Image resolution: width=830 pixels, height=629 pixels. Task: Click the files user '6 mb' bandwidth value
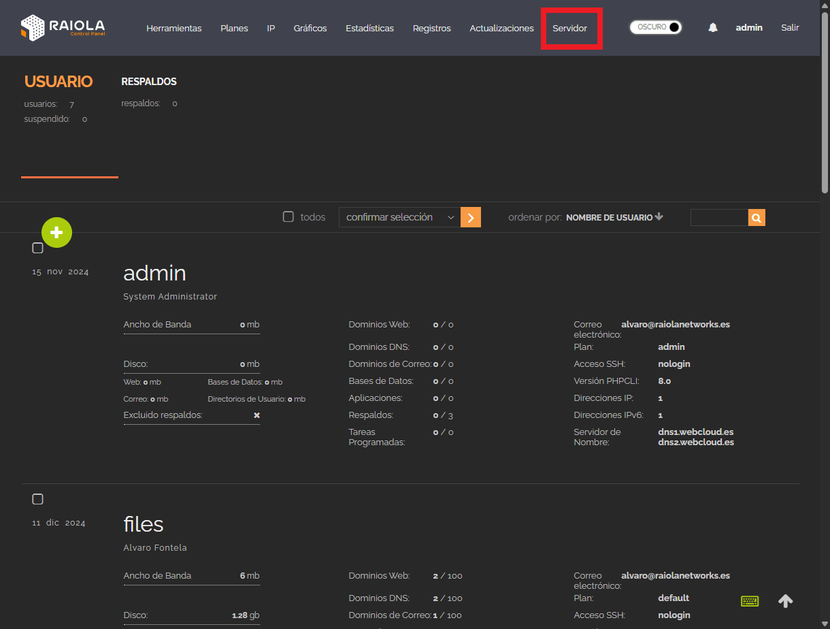tap(250, 576)
